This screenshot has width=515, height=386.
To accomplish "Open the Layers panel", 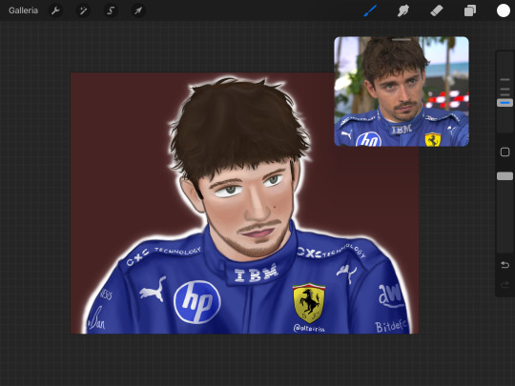I will pos(469,10).
